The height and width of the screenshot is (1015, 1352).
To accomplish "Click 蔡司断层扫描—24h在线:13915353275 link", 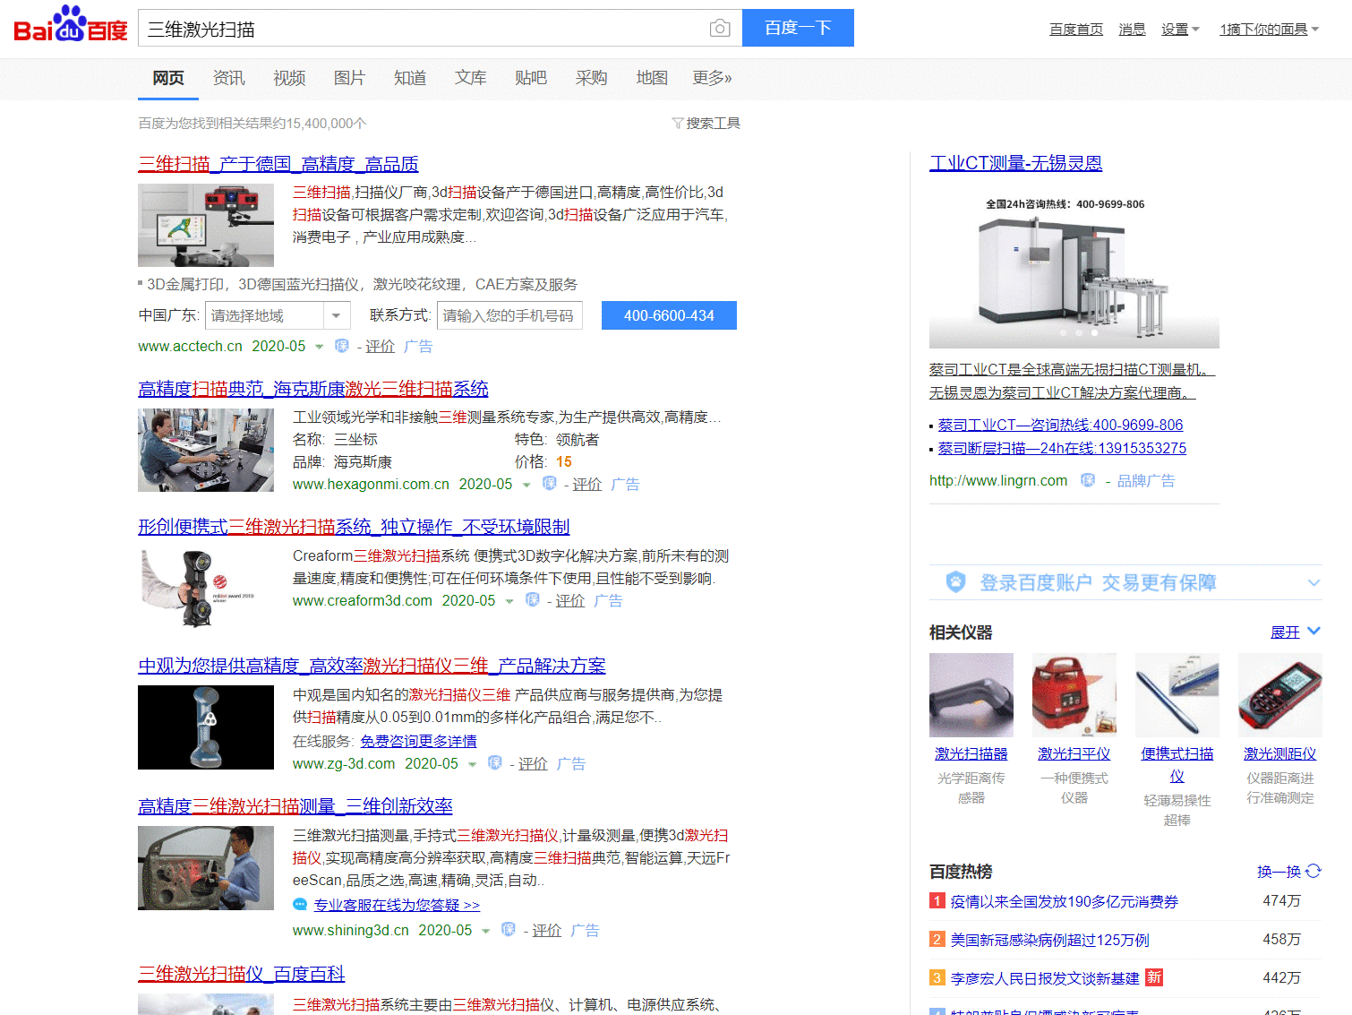I will 1062,448.
